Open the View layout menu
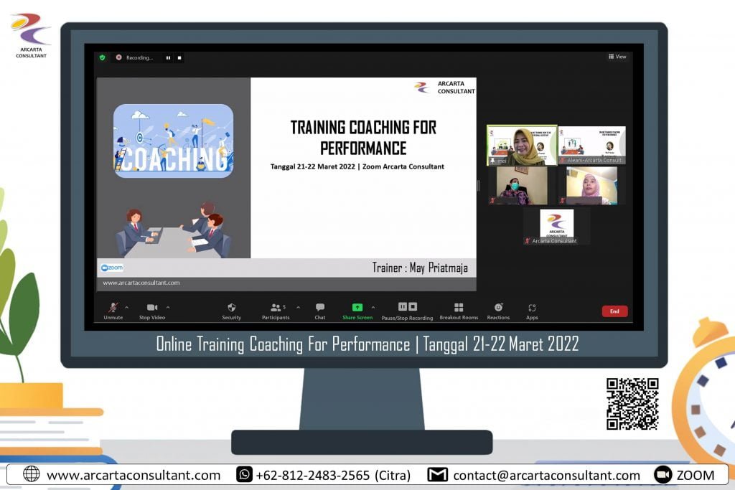This screenshot has height=490, width=735. point(617,57)
